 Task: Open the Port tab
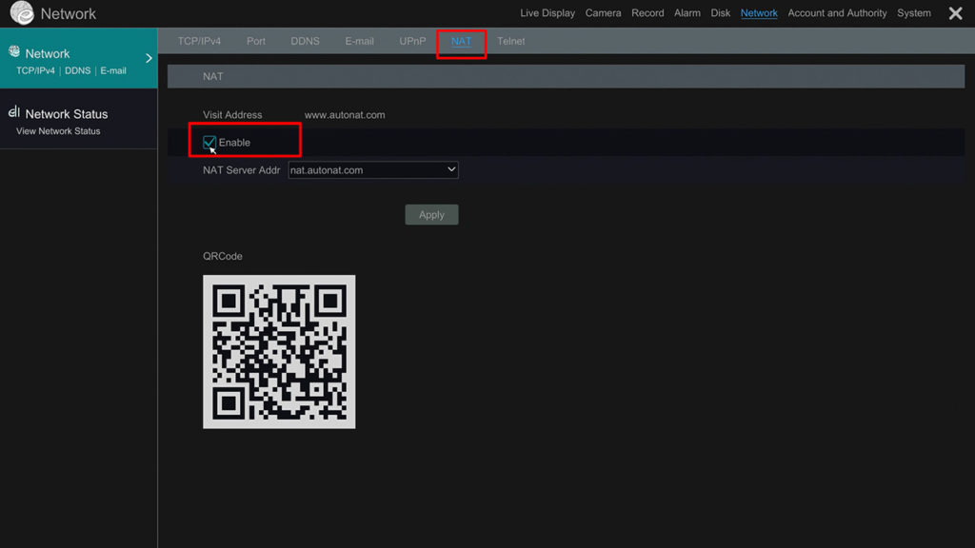[x=255, y=41]
